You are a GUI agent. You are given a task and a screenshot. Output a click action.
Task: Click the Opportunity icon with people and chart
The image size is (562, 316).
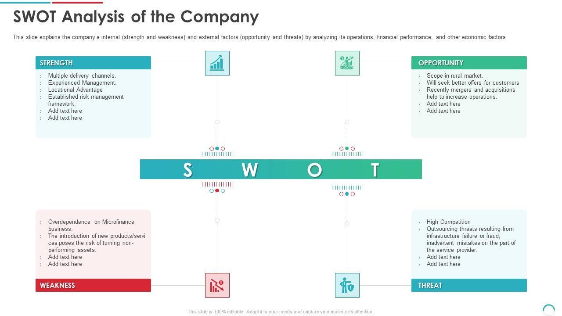(x=347, y=63)
